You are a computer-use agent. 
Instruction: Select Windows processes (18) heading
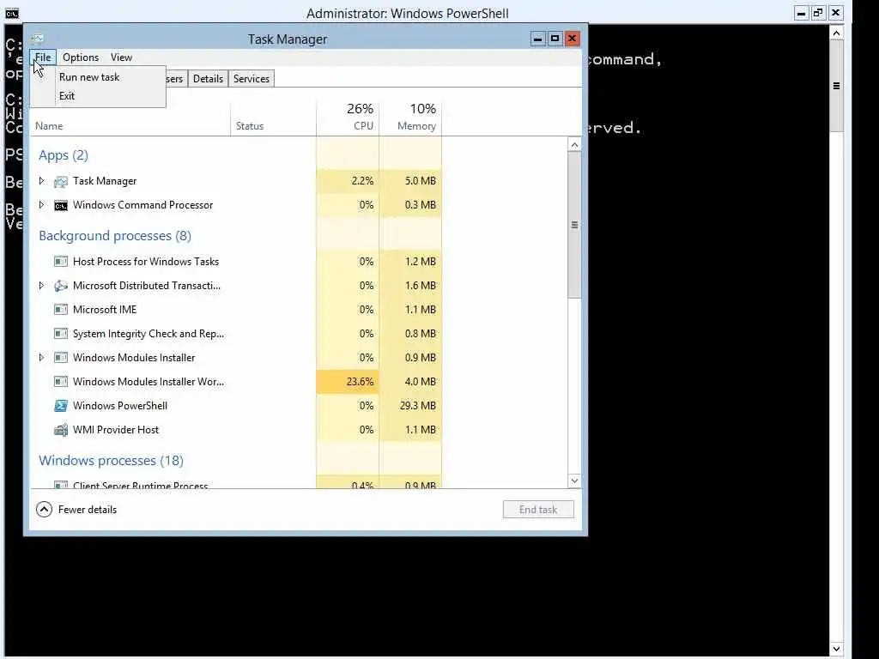click(111, 461)
